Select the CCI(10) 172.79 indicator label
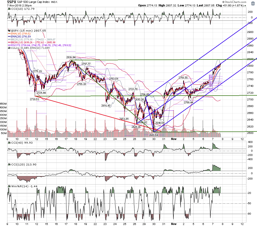 tap(23, 9)
